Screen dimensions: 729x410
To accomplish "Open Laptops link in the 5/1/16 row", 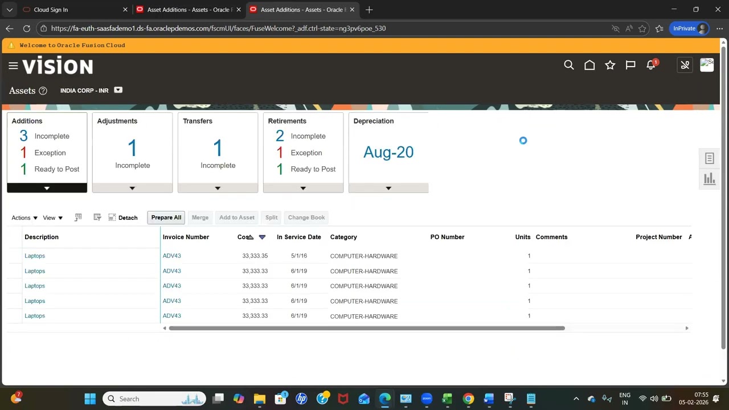I will click(x=35, y=256).
